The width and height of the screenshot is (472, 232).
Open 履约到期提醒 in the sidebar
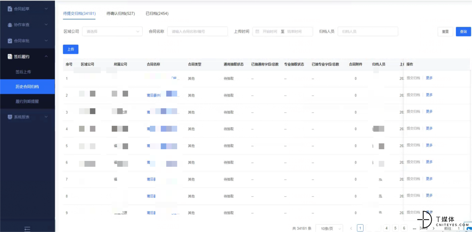(27, 101)
